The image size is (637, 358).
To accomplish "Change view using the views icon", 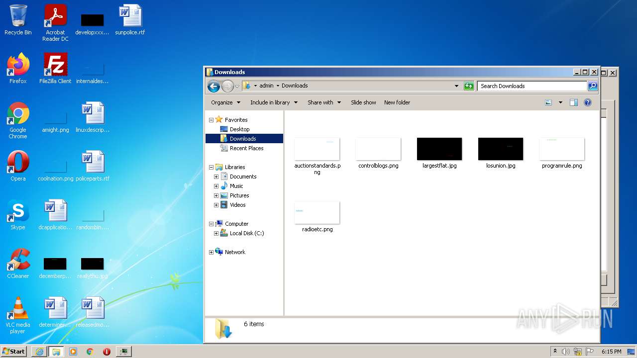I will 548,102.
